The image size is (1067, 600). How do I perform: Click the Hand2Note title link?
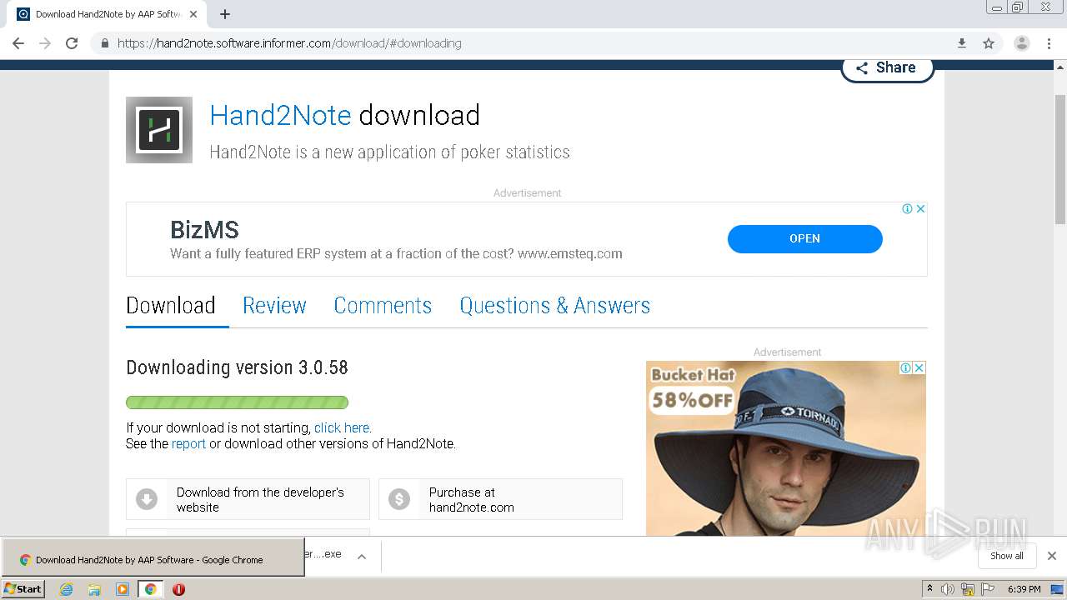click(x=280, y=115)
